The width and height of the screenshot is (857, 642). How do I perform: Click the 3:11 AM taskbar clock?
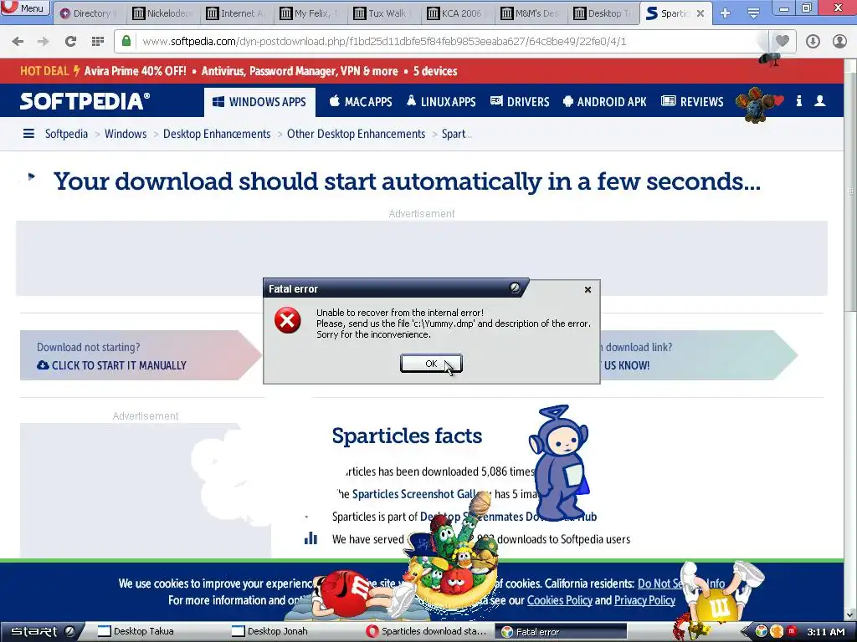tap(826, 632)
